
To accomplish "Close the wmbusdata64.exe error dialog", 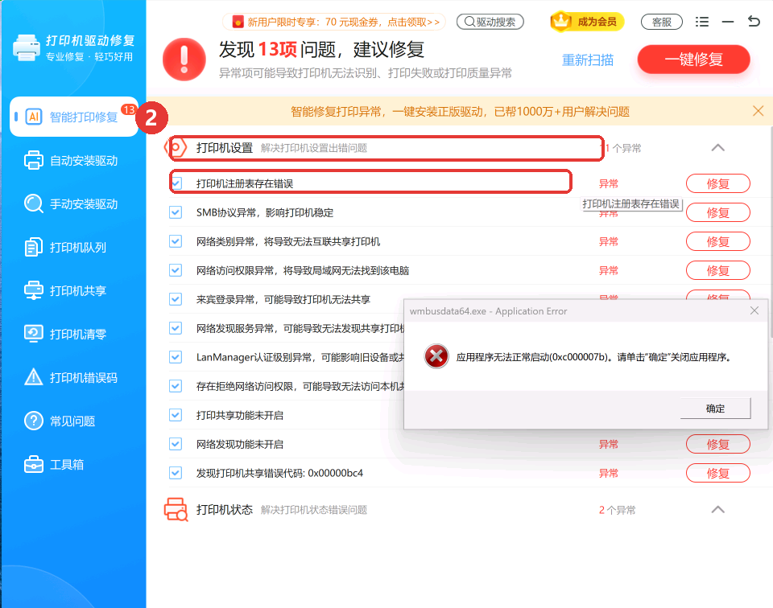I will point(754,310).
